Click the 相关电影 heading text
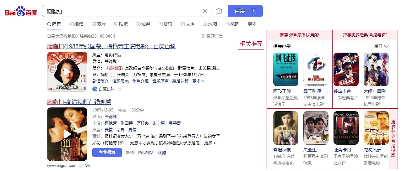This screenshot has height=171, width=407. pyautogui.click(x=282, y=46)
